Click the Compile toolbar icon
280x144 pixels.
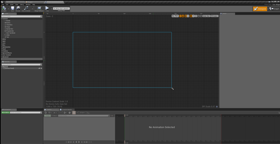click(4, 8)
